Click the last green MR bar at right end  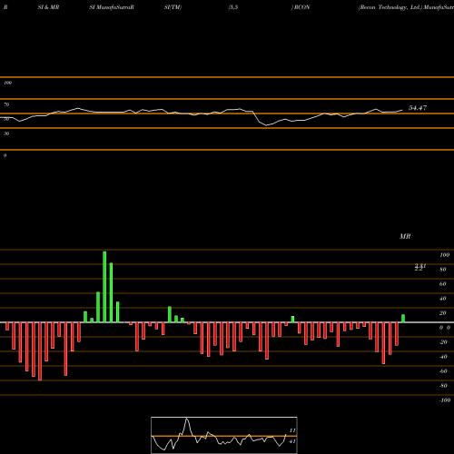click(x=403, y=319)
